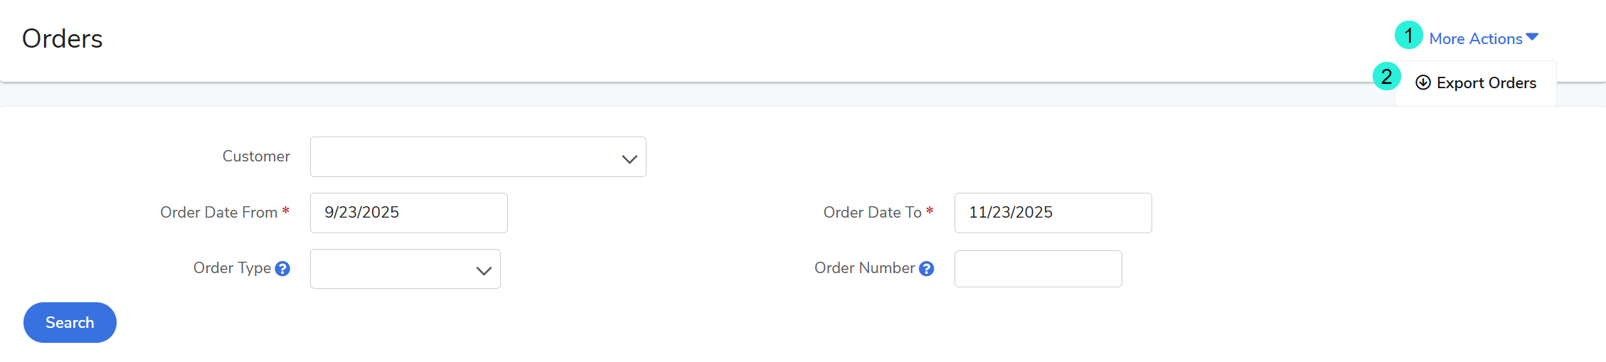This screenshot has width=1606, height=362.
Task: Focus the Order Date From field
Action: click(x=408, y=213)
